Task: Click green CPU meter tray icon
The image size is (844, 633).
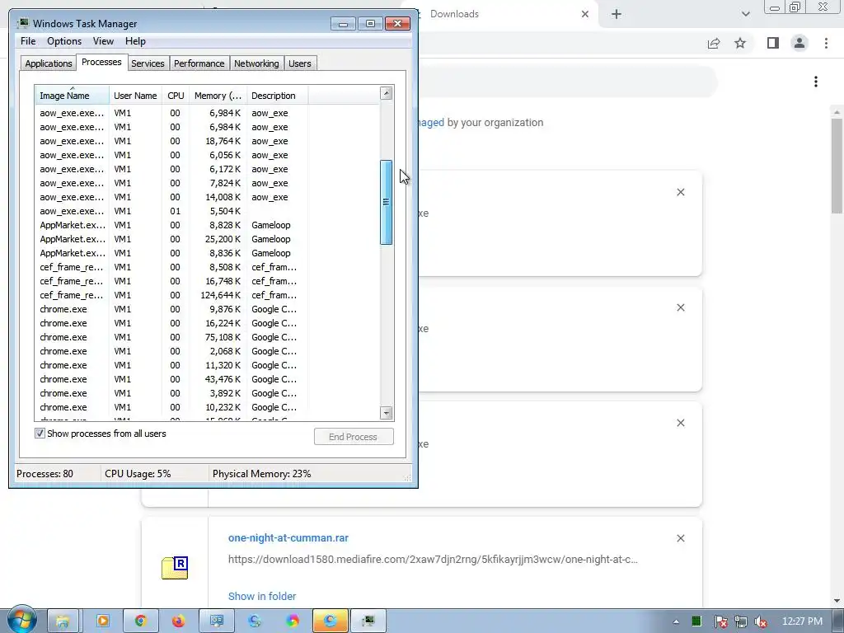Action: [696, 621]
